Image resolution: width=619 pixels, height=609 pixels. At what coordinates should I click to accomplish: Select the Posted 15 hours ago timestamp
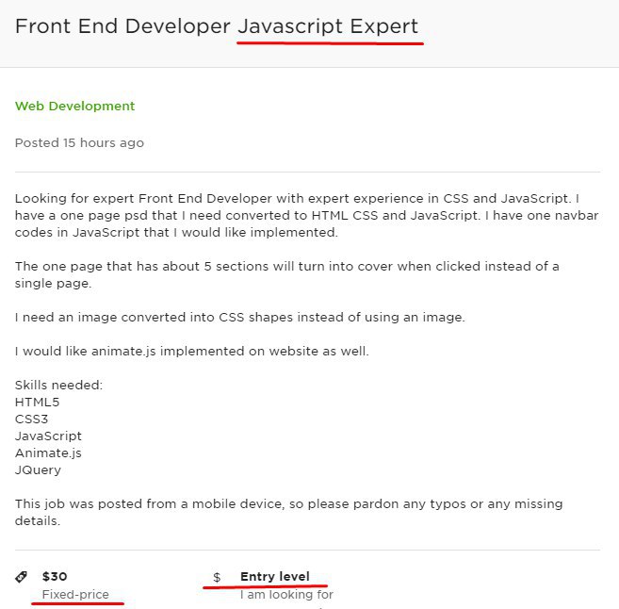pos(79,142)
